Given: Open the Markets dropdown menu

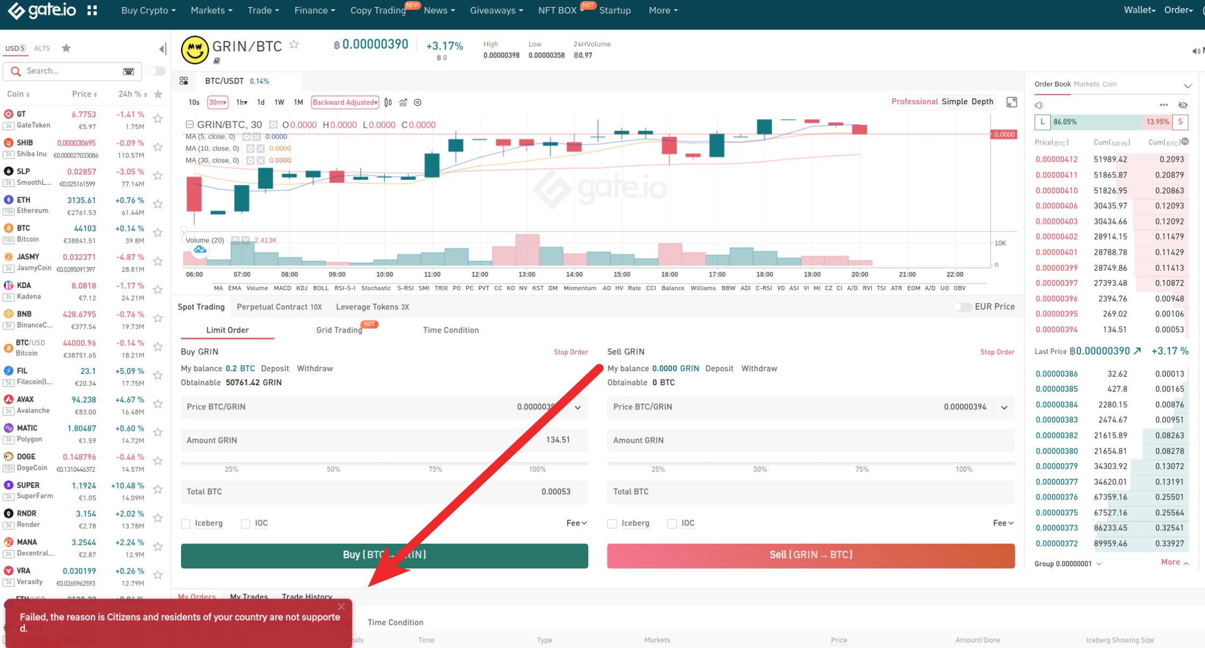Looking at the screenshot, I should pyautogui.click(x=211, y=10).
